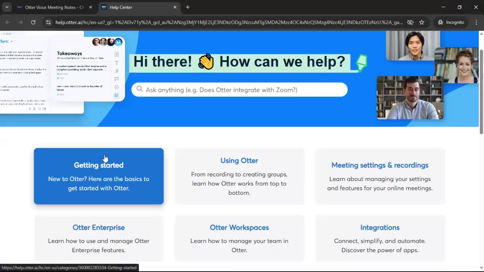This screenshot has width=484, height=272.
Task: Click the waving hand emoji in heading
Action: [206, 62]
